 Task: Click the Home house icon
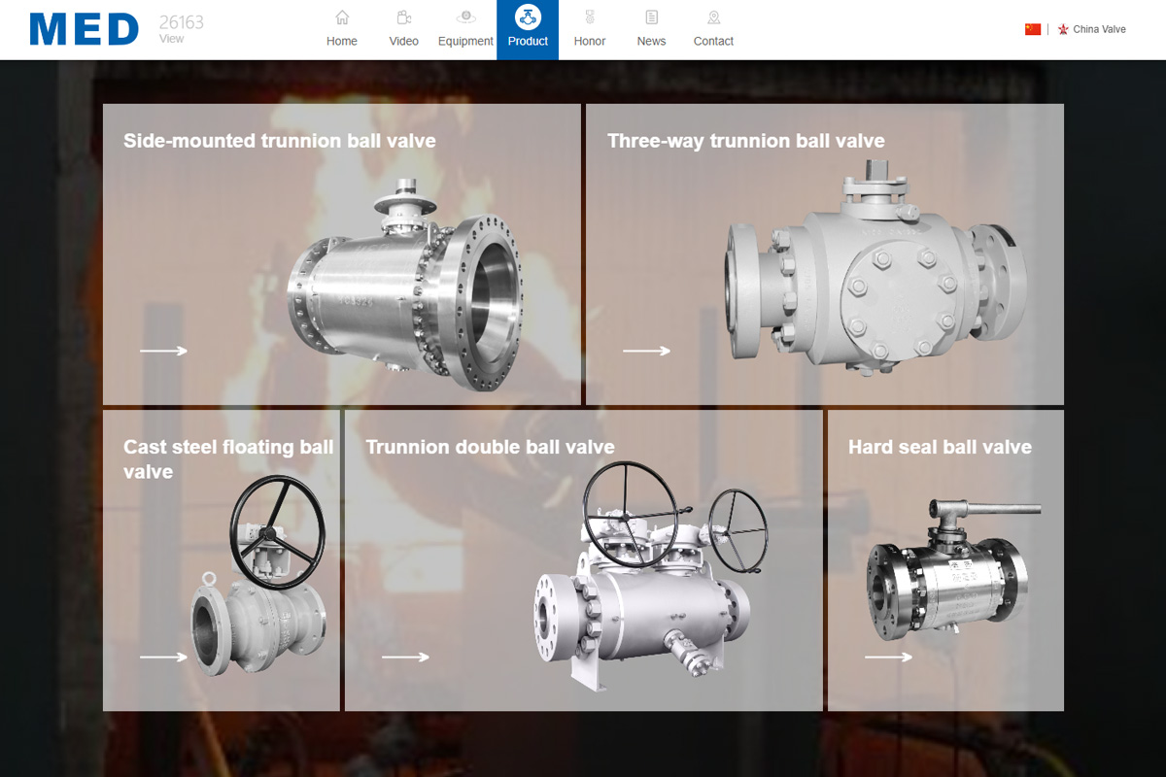click(342, 17)
